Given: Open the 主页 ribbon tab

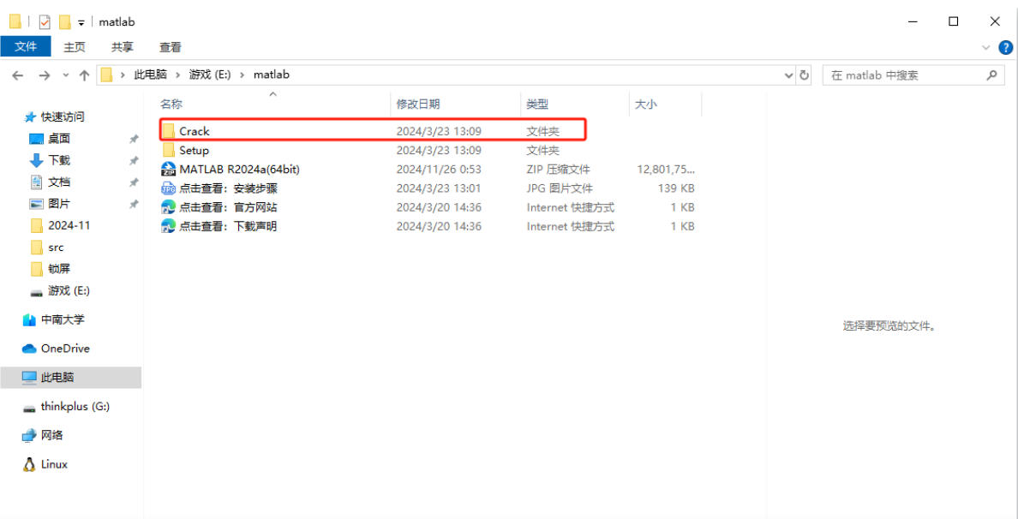Looking at the screenshot, I should pyautogui.click(x=74, y=47).
